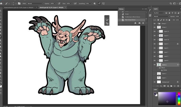Click the add layer mask icon
This screenshot has height=107, width=181.
164,86
